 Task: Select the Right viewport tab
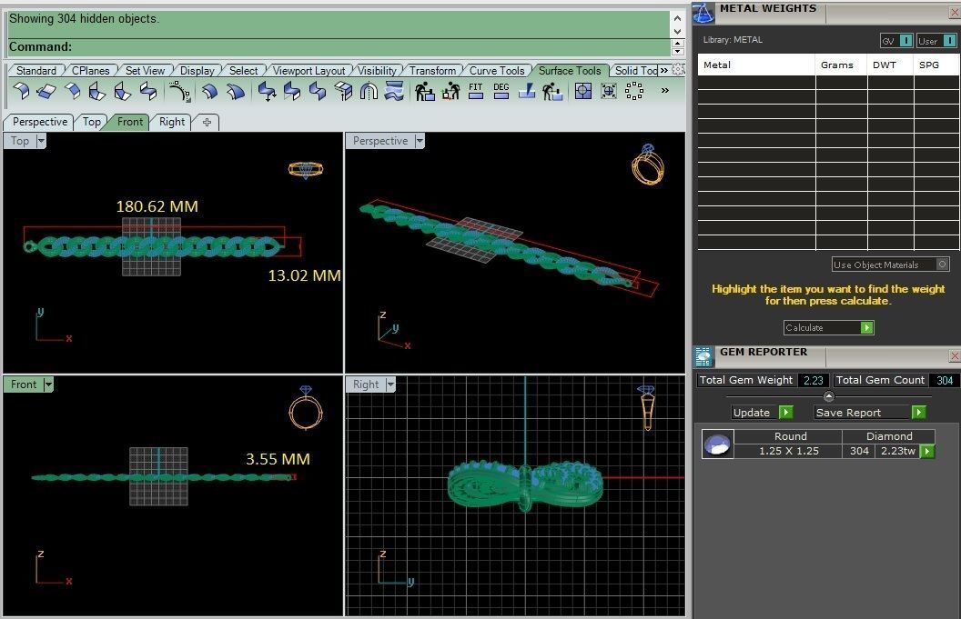tap(172, 122)
